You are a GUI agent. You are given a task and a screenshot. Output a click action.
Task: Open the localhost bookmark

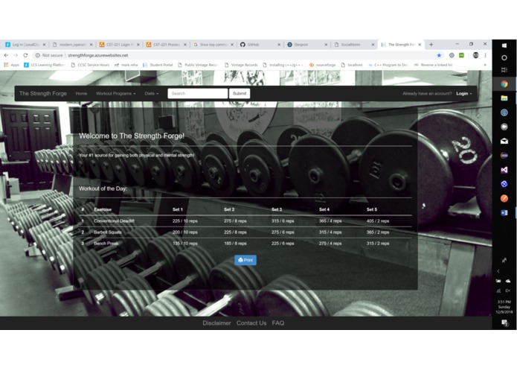coord(352,65)
